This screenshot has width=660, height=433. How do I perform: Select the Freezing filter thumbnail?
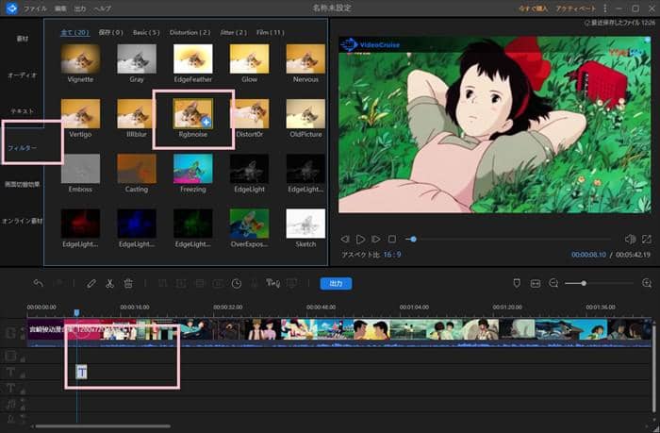(193, 169)
